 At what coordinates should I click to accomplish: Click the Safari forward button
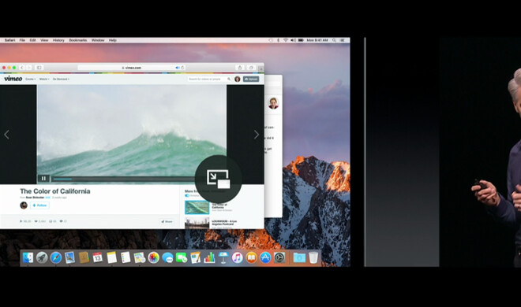click(29, 68)
